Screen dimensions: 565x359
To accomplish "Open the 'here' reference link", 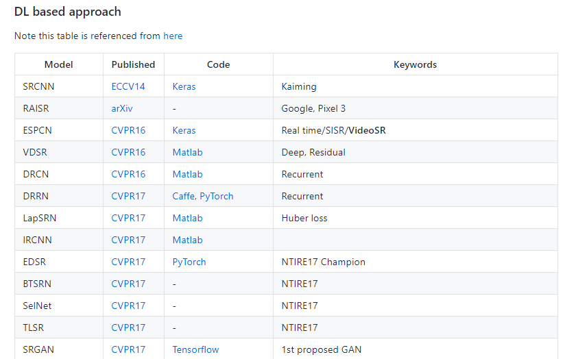I will (x=173, y=36).
